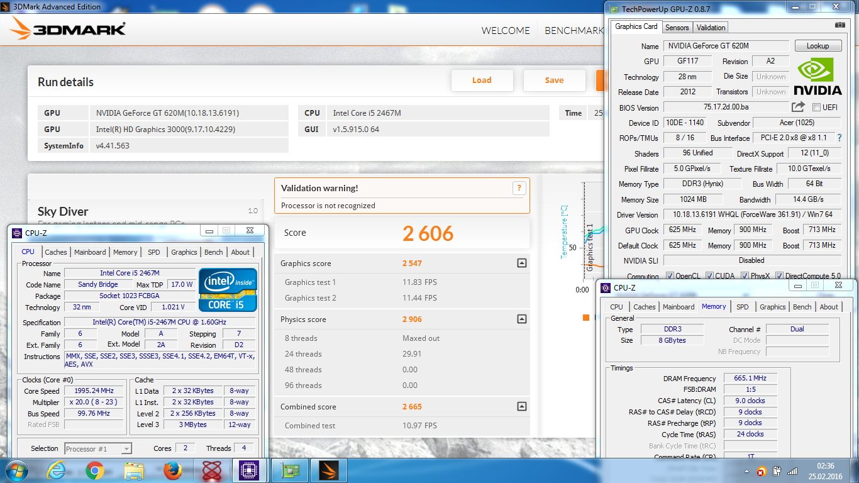Collapse the Graphics score section
The height and width of the screenshot is (483, 859).
coord(521,264)
